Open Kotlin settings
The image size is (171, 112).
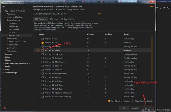7,66
